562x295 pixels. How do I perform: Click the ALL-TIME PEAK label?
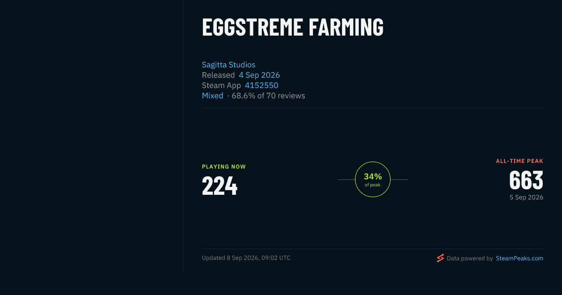pos(520,161)
